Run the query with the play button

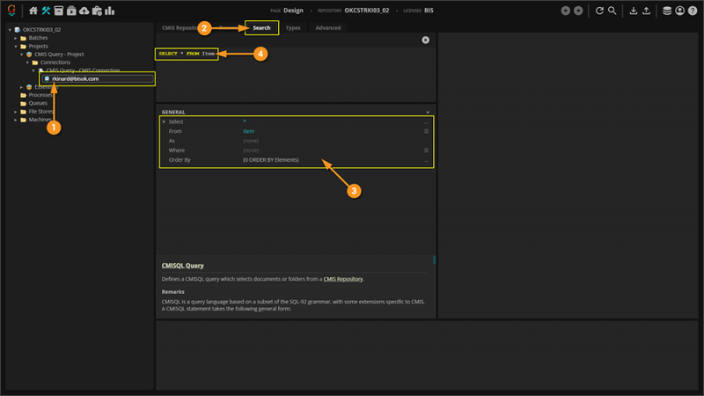(x=426, y=40)
